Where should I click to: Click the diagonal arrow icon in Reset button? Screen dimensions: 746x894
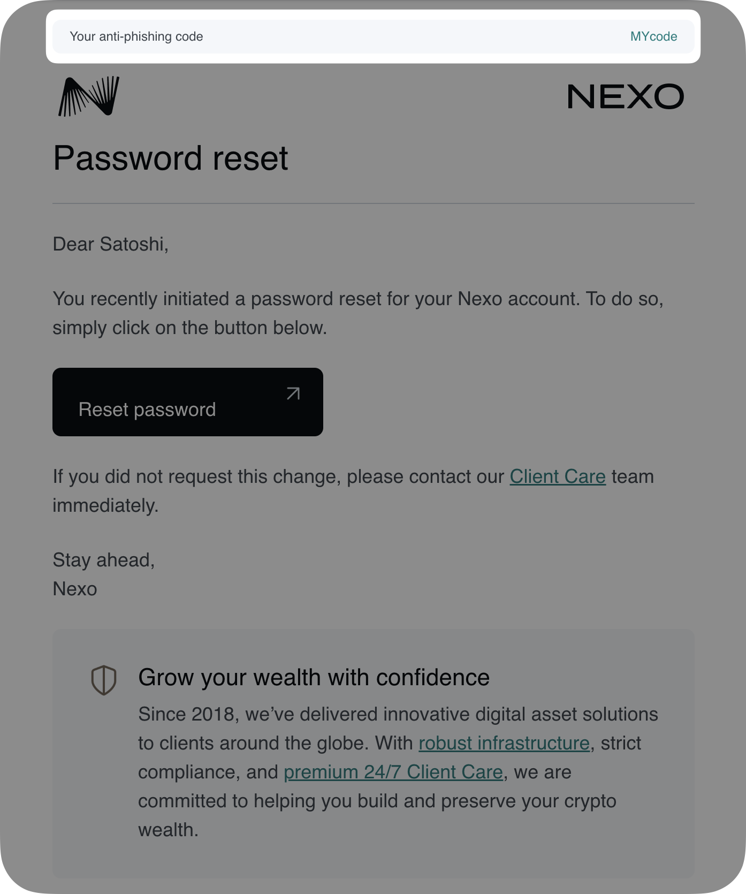pyautogui.click(x=293, y=393)
